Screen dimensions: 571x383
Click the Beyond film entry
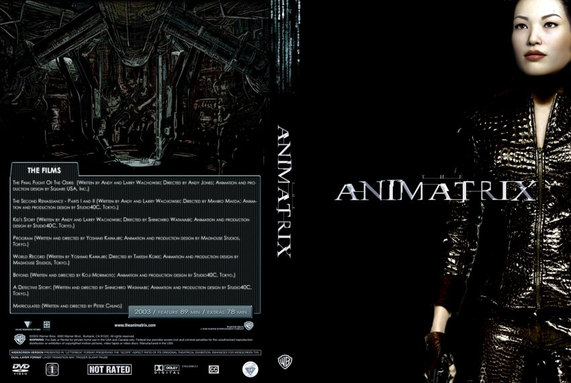click(124, 275)
